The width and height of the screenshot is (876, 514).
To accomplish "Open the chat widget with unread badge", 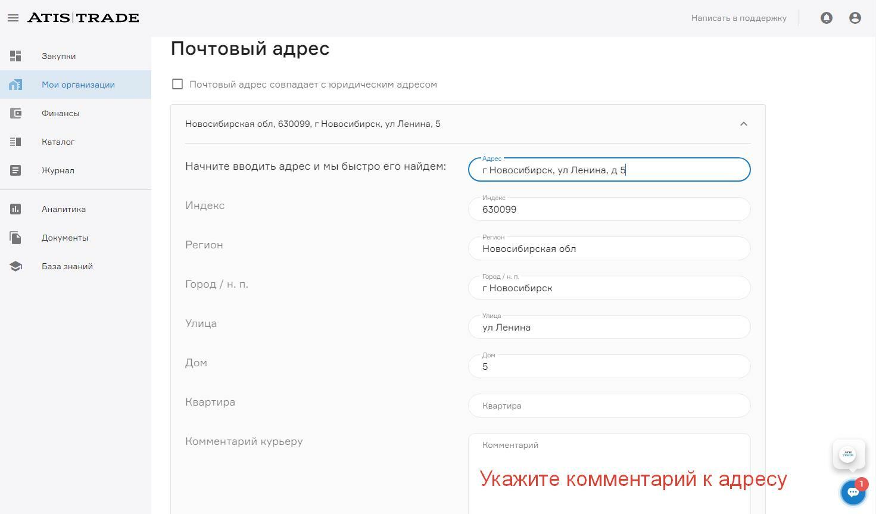I will pos(853,492).
